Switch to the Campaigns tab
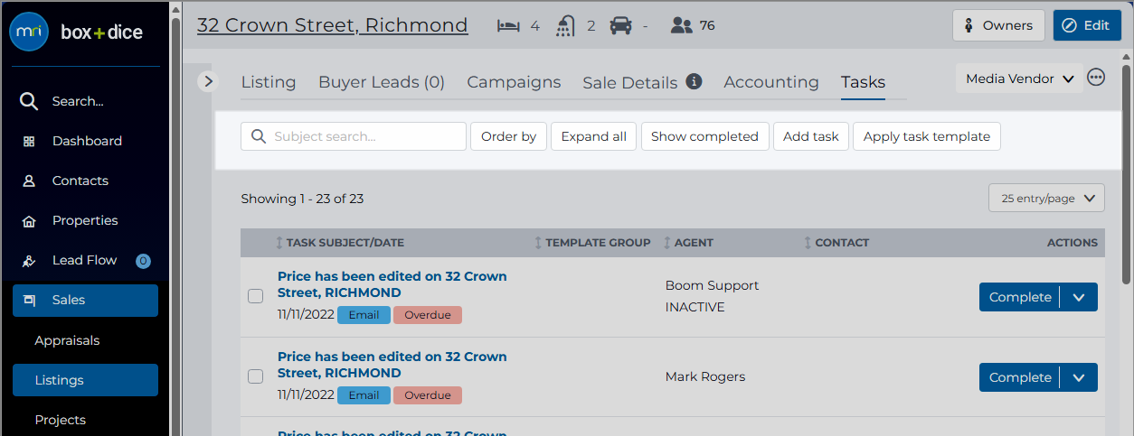This screenshot has width=1134, height=436. 514,82
